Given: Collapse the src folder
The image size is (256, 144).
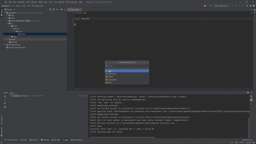Looking at the screenshot, I should pyautogui.click(x=7, y=23).
